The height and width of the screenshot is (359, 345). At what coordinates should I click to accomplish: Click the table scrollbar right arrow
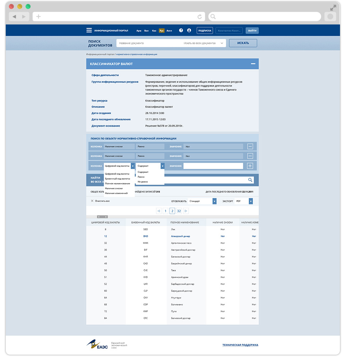(x=106, y=217)
